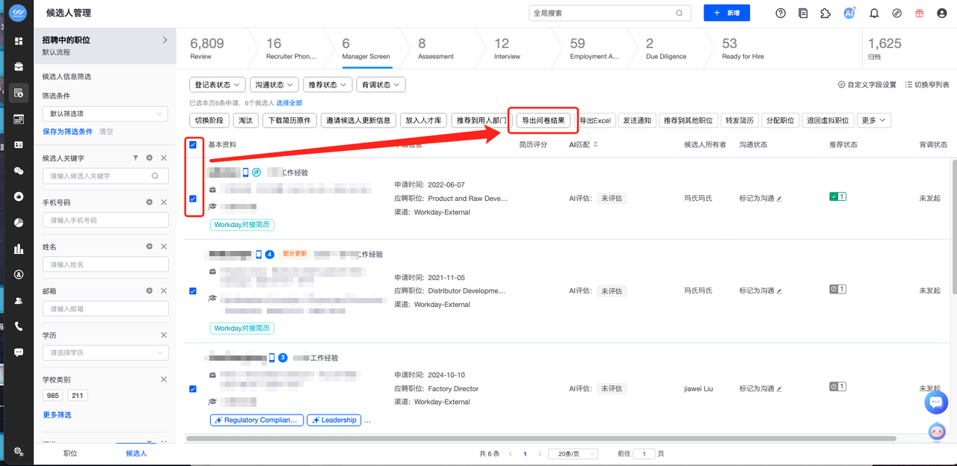This screenshot has width=957, height=466.
Task: Open the briefcase positions icon in sidebar
Action: (19, 66)
